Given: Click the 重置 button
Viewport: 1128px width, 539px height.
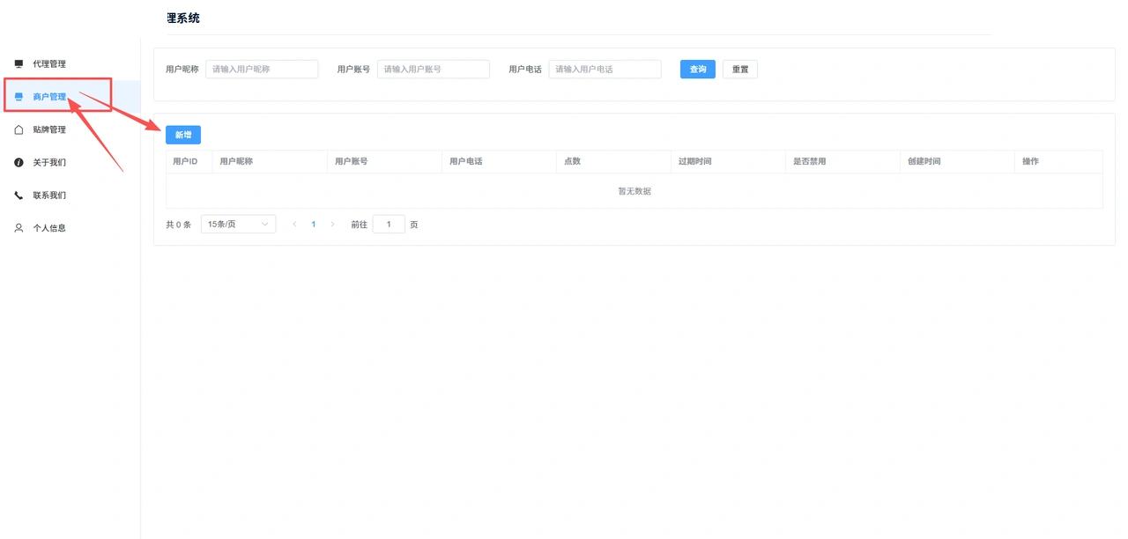Looking at the screenshot, I should coord(740,70).
